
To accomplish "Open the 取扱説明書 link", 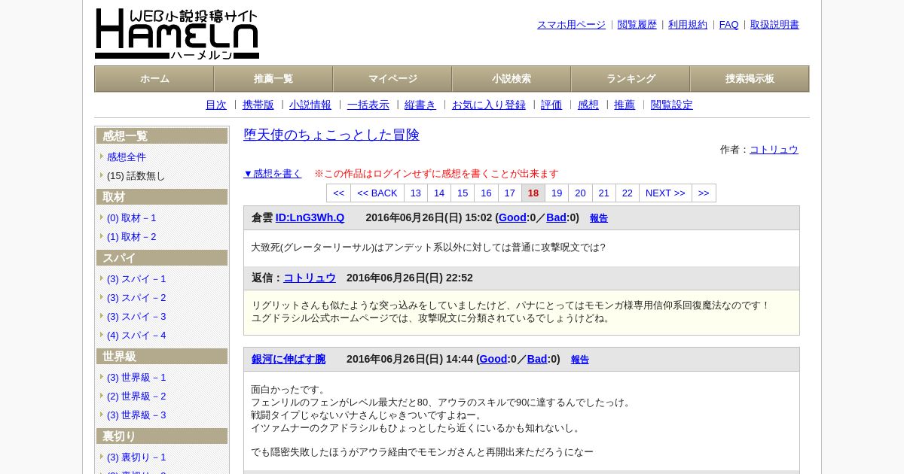I will [x=774, y=25].
